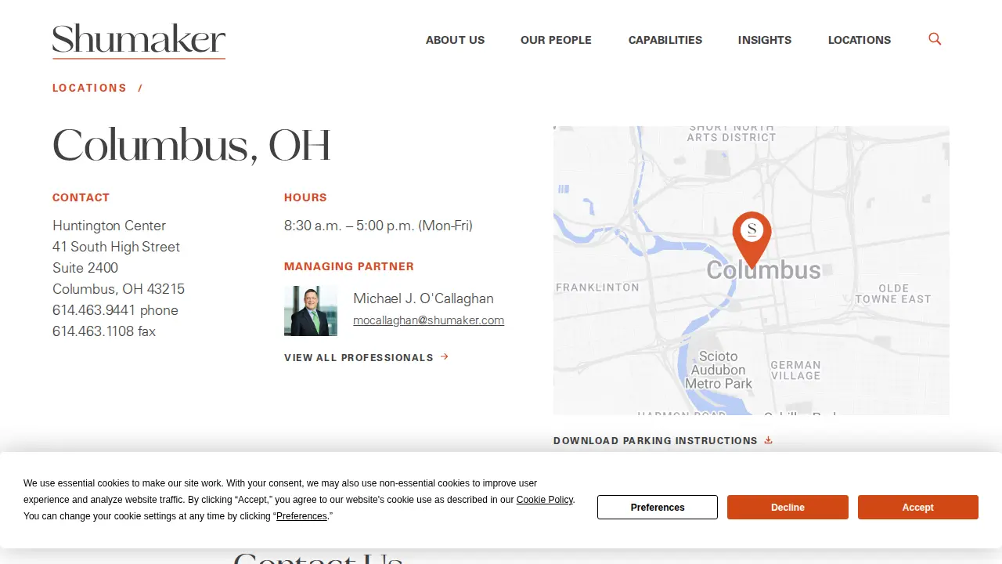Click the Contact section heading
Viewport: 1002px width, 564px height.
pos(81,197)
